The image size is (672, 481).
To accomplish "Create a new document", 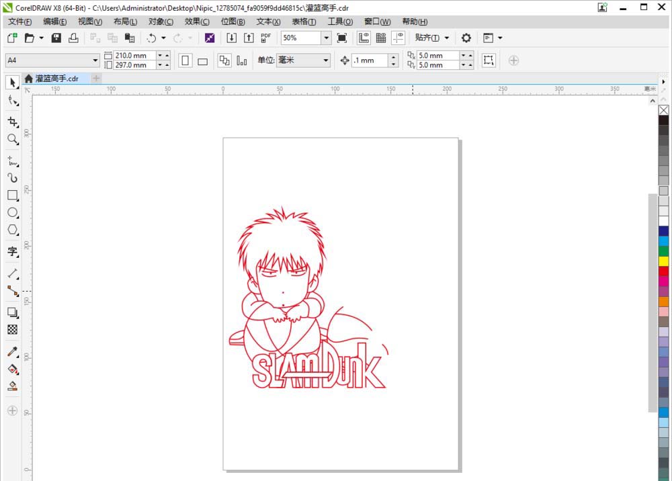I will coord(12,38).
